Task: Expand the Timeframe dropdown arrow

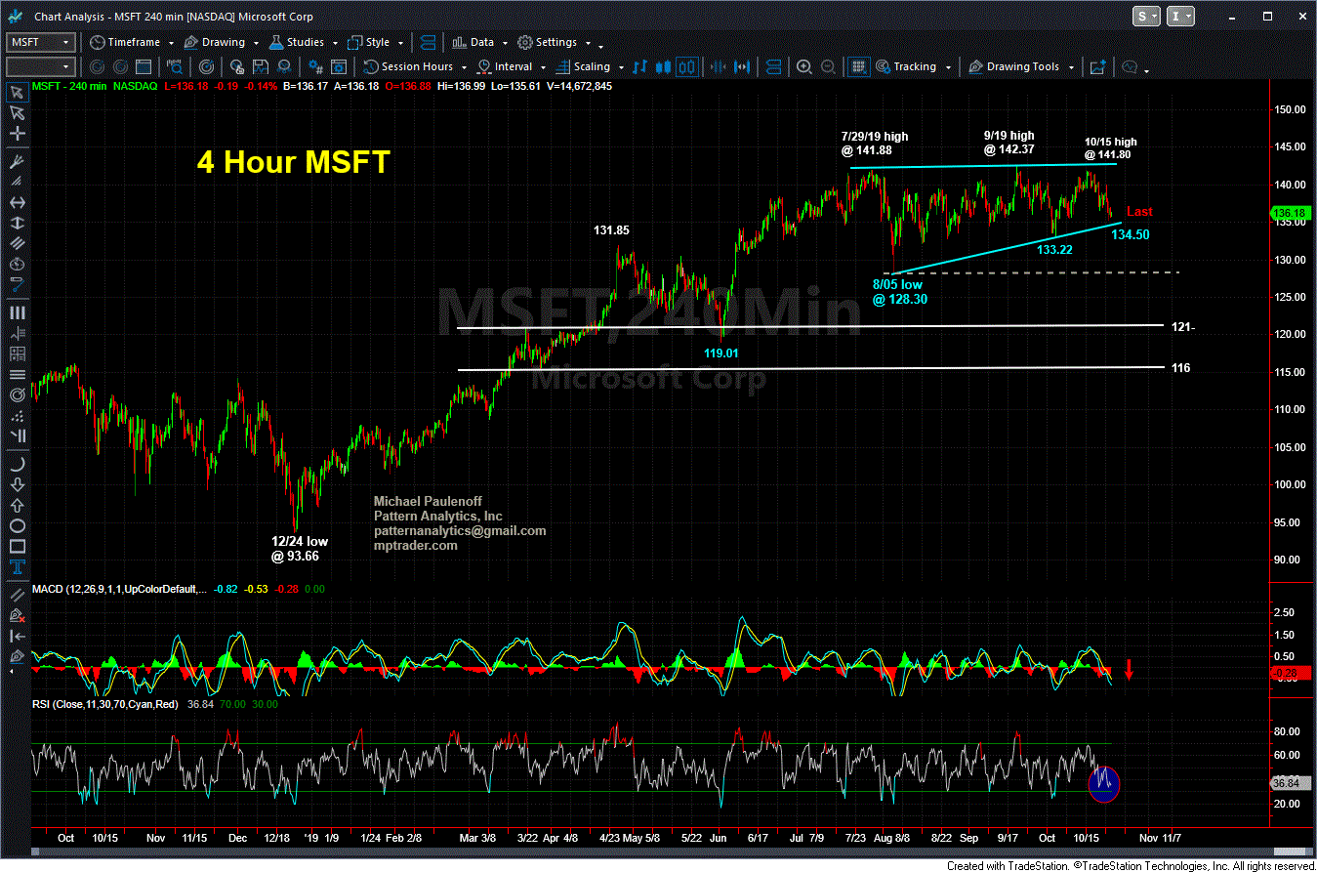Action: click(x=170, y=43)
